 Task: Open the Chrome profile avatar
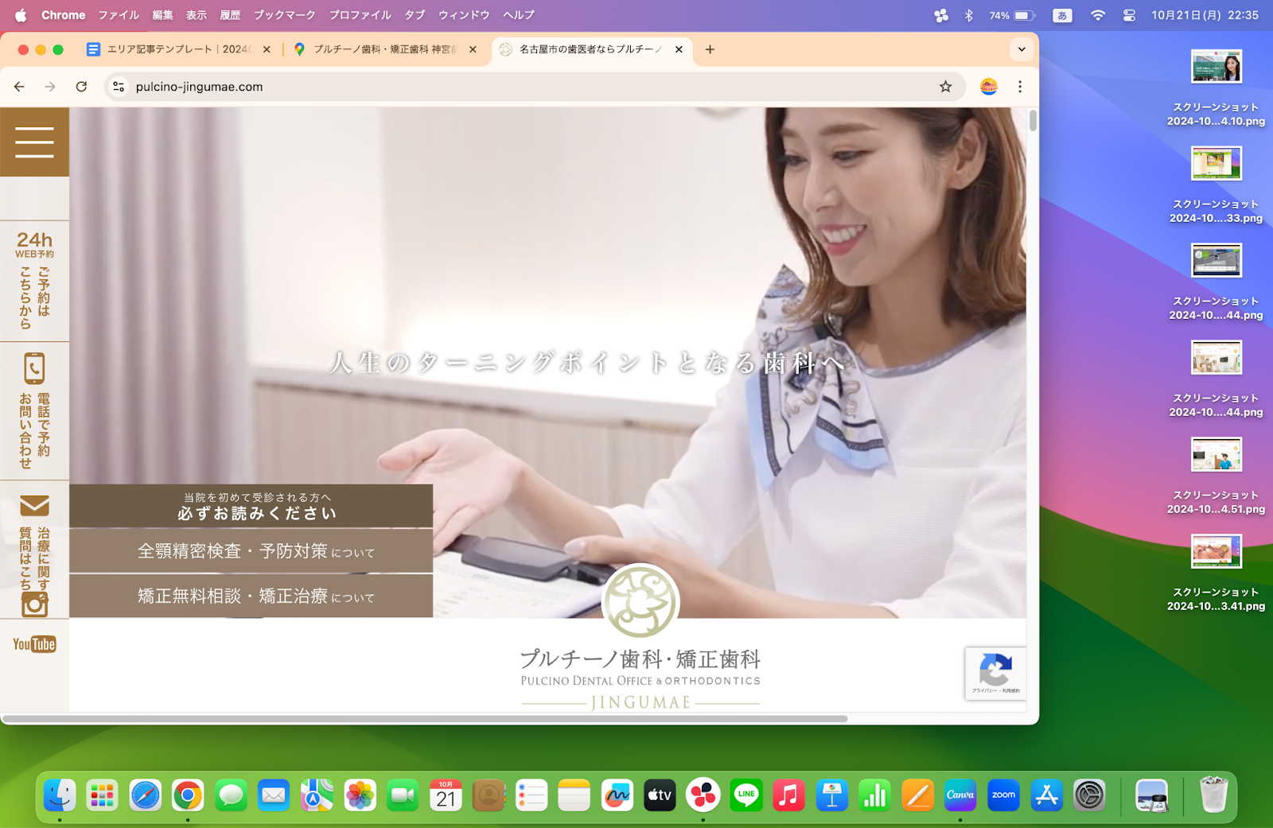click(989, 87)
